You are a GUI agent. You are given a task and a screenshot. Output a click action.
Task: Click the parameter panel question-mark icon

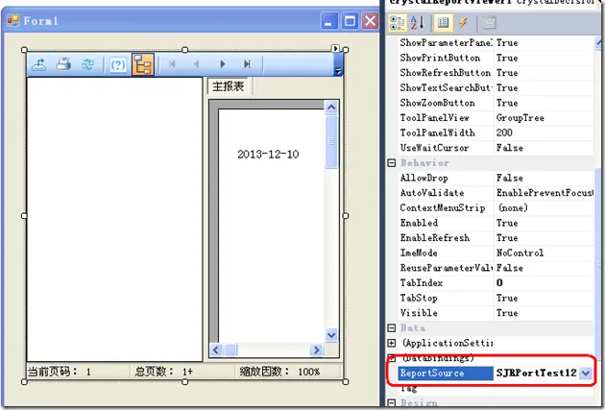[x=118, y=64]
